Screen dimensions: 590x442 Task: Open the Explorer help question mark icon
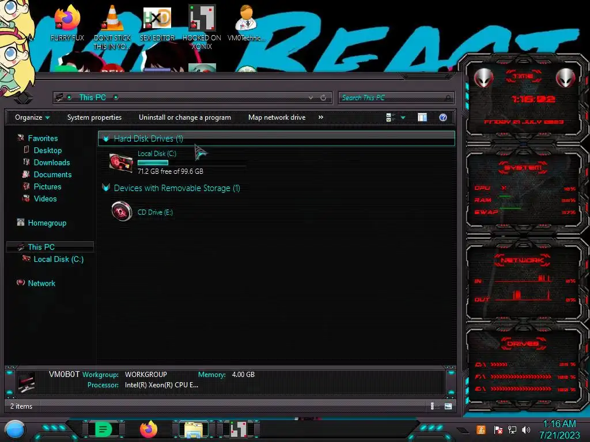click(443, 117)
